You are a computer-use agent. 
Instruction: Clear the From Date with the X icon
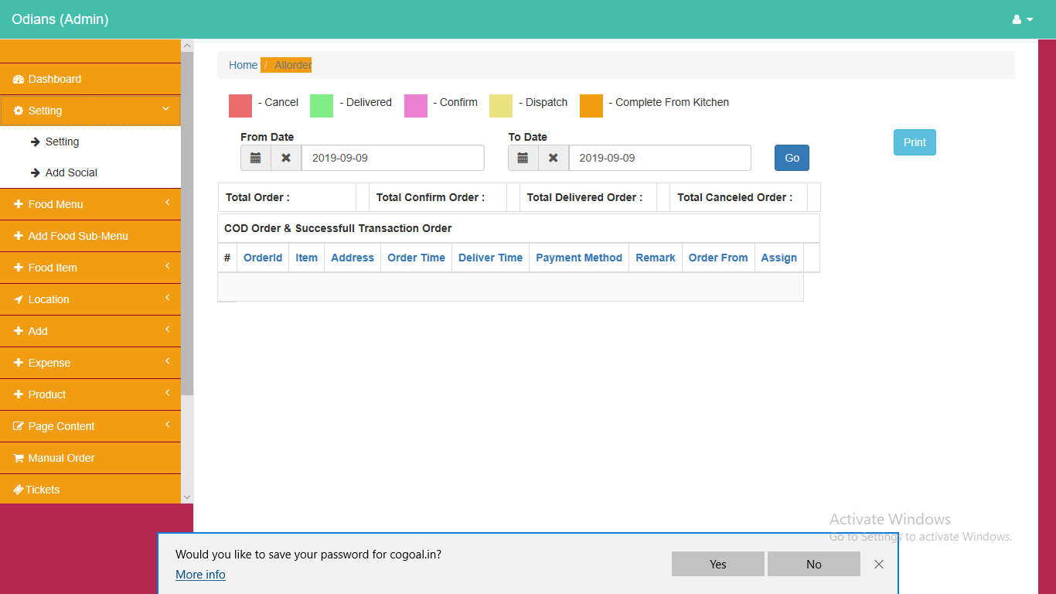(x=286, y=158)
